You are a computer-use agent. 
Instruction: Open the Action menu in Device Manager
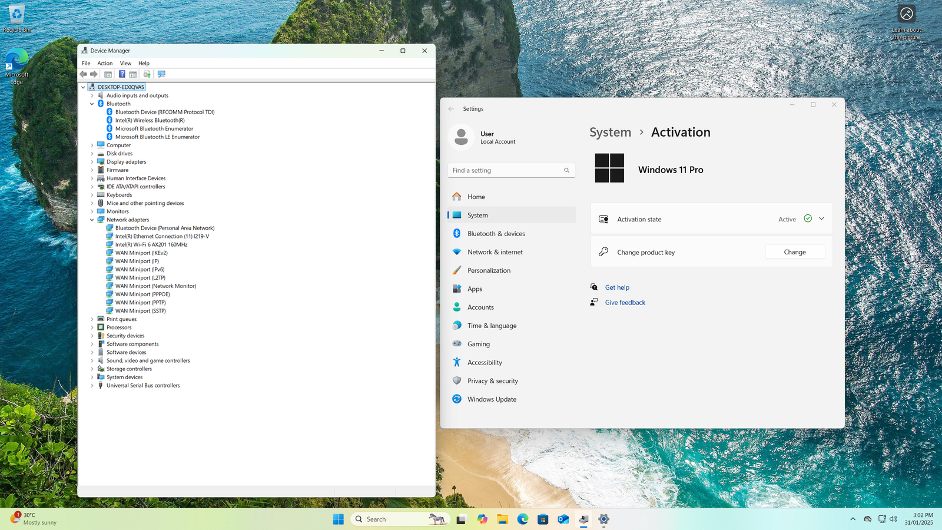[105, 63]
